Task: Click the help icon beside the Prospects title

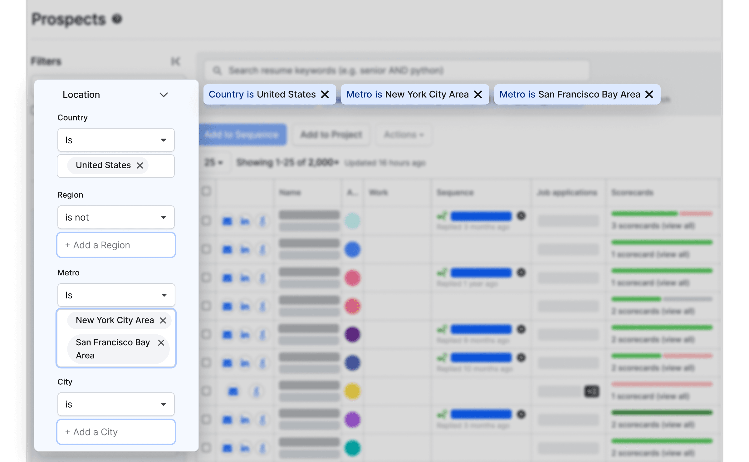Action: point(117,19)
